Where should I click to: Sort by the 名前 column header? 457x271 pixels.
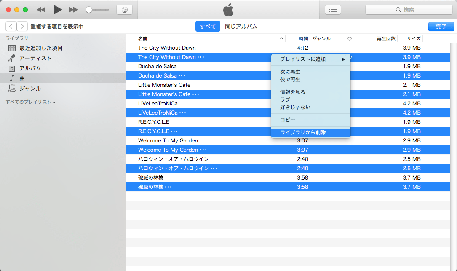pos(211,38)
